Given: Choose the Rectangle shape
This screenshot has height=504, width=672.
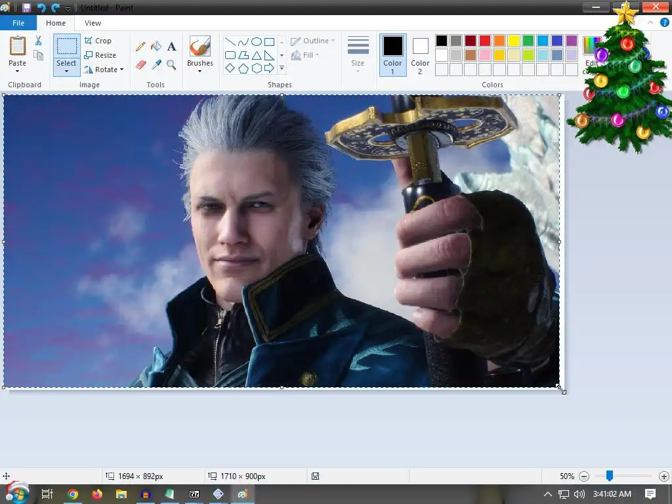Looking at the screenshot, I should (x=269, y=42).
